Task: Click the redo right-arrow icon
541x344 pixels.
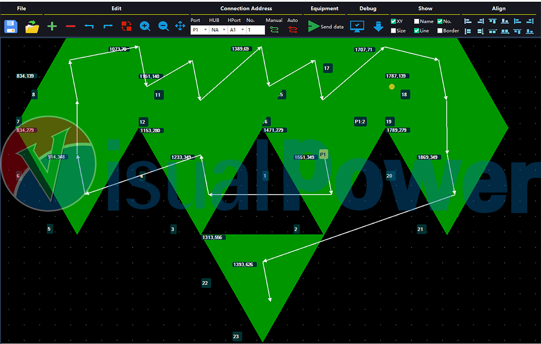Action: [108, 26]
